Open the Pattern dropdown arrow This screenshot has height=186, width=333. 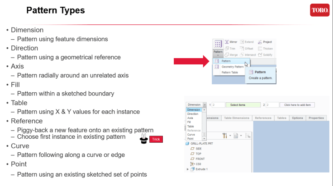pos(218,55)
